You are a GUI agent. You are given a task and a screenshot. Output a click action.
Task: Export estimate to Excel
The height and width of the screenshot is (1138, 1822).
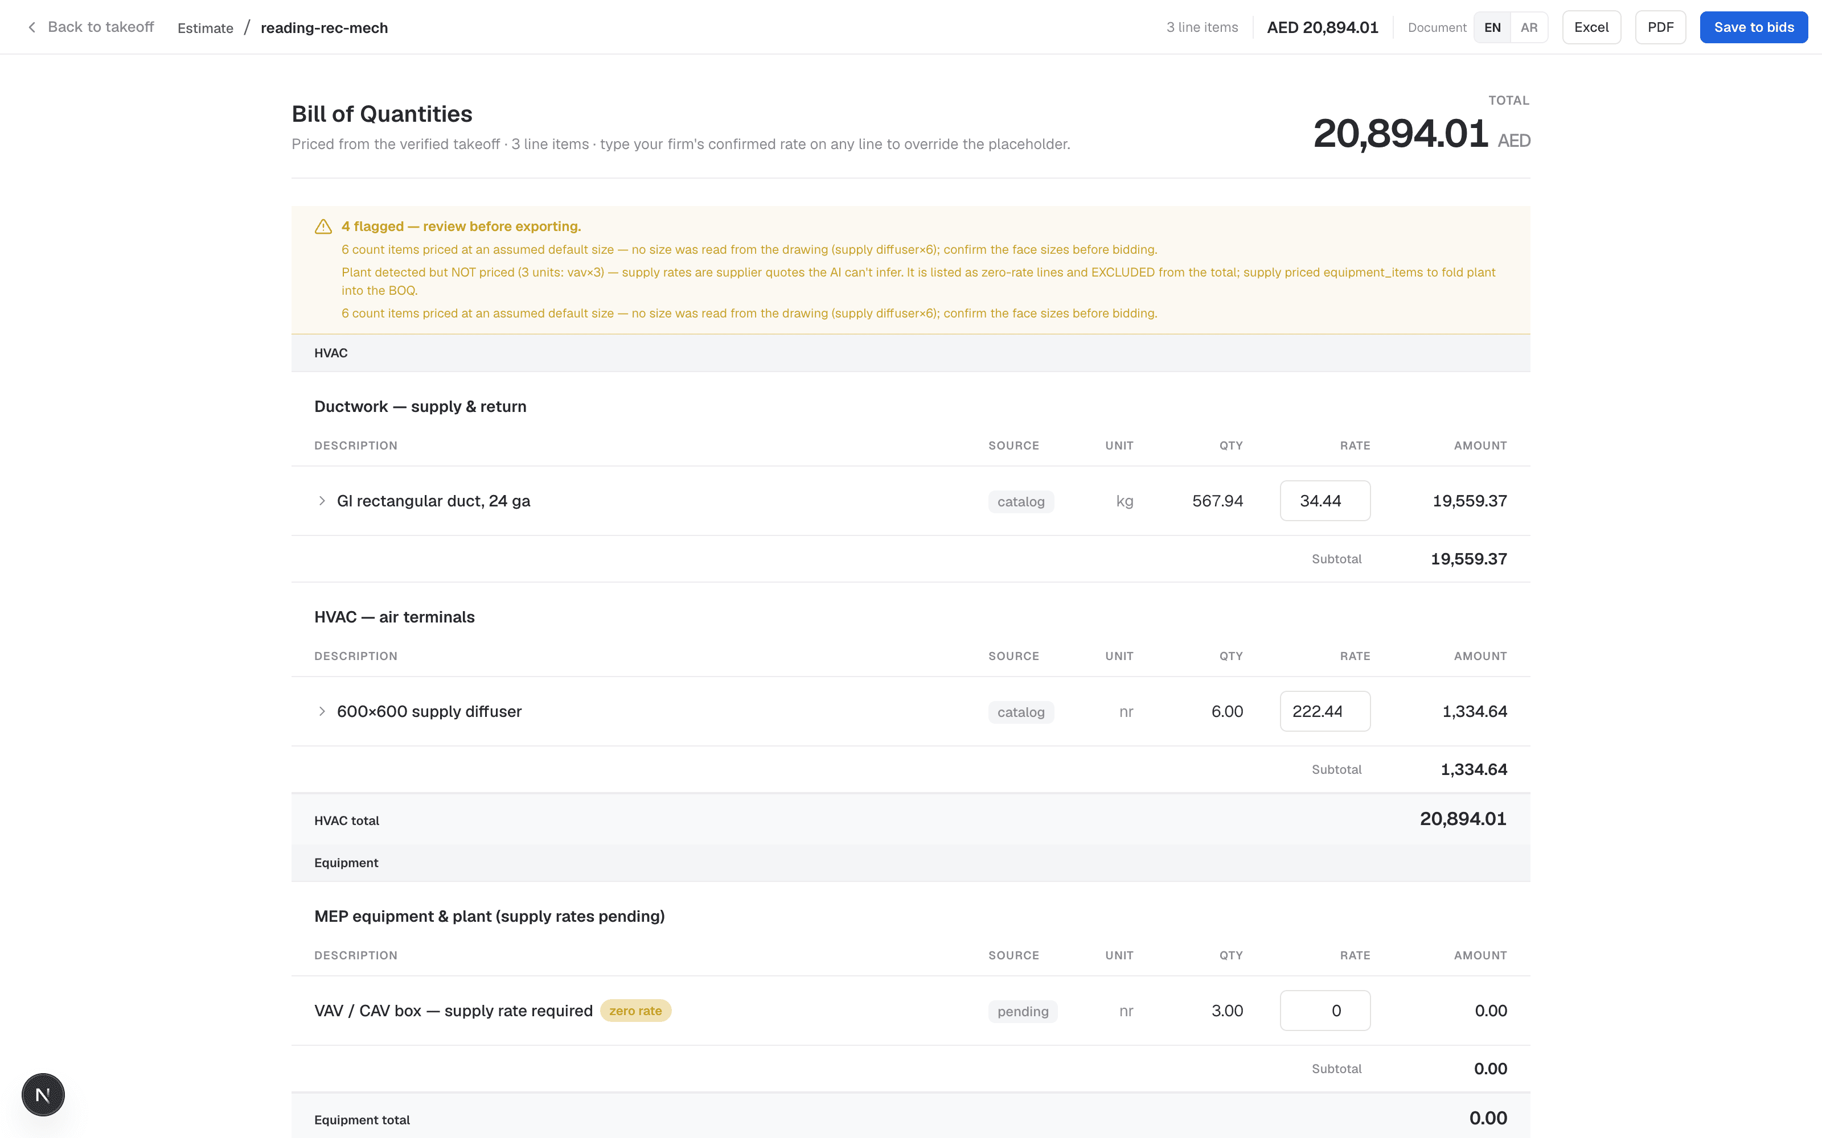(x=1591, y=27)
